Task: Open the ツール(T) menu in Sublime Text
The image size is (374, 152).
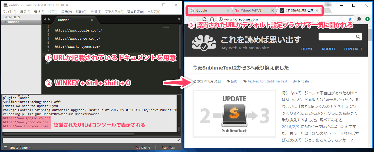Action: (96, 12)
